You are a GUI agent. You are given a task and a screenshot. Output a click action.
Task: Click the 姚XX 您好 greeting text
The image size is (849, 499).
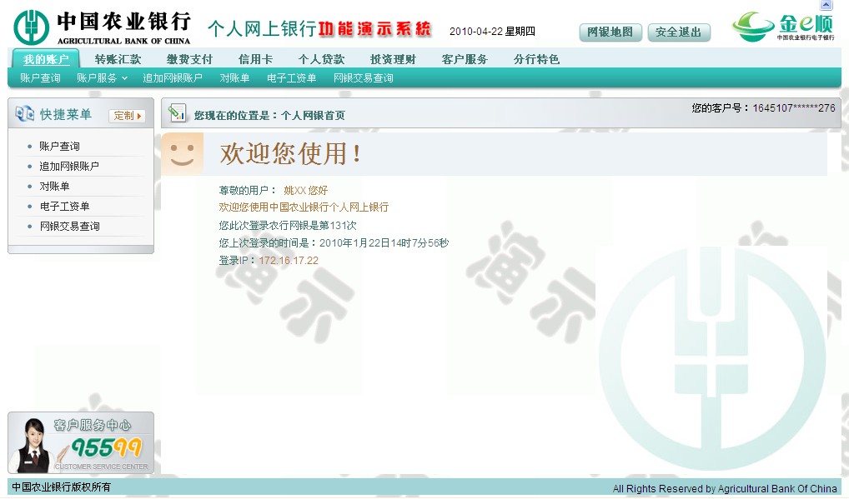tap(306, 190)
